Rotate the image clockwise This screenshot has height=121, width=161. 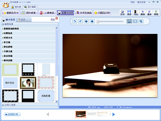click(80, 21)
